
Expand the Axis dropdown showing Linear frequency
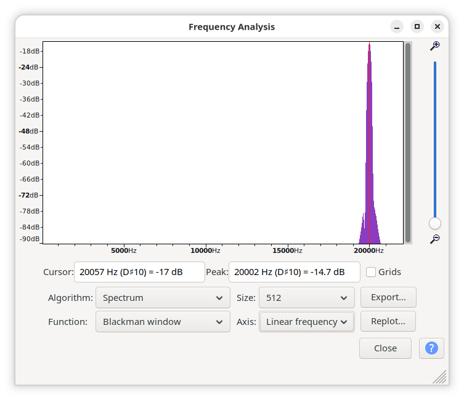coord(306,322)
